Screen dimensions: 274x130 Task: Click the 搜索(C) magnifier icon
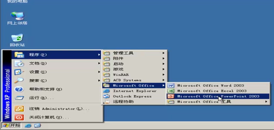click(19, 80)
